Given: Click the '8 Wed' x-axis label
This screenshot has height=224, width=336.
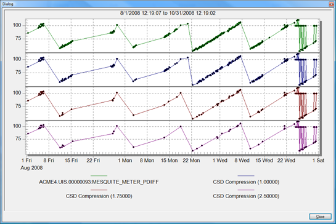Looking at the screenshot, I should click(242, 161).
